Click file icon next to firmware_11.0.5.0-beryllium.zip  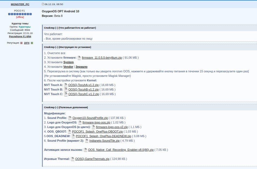pos(79,58)
